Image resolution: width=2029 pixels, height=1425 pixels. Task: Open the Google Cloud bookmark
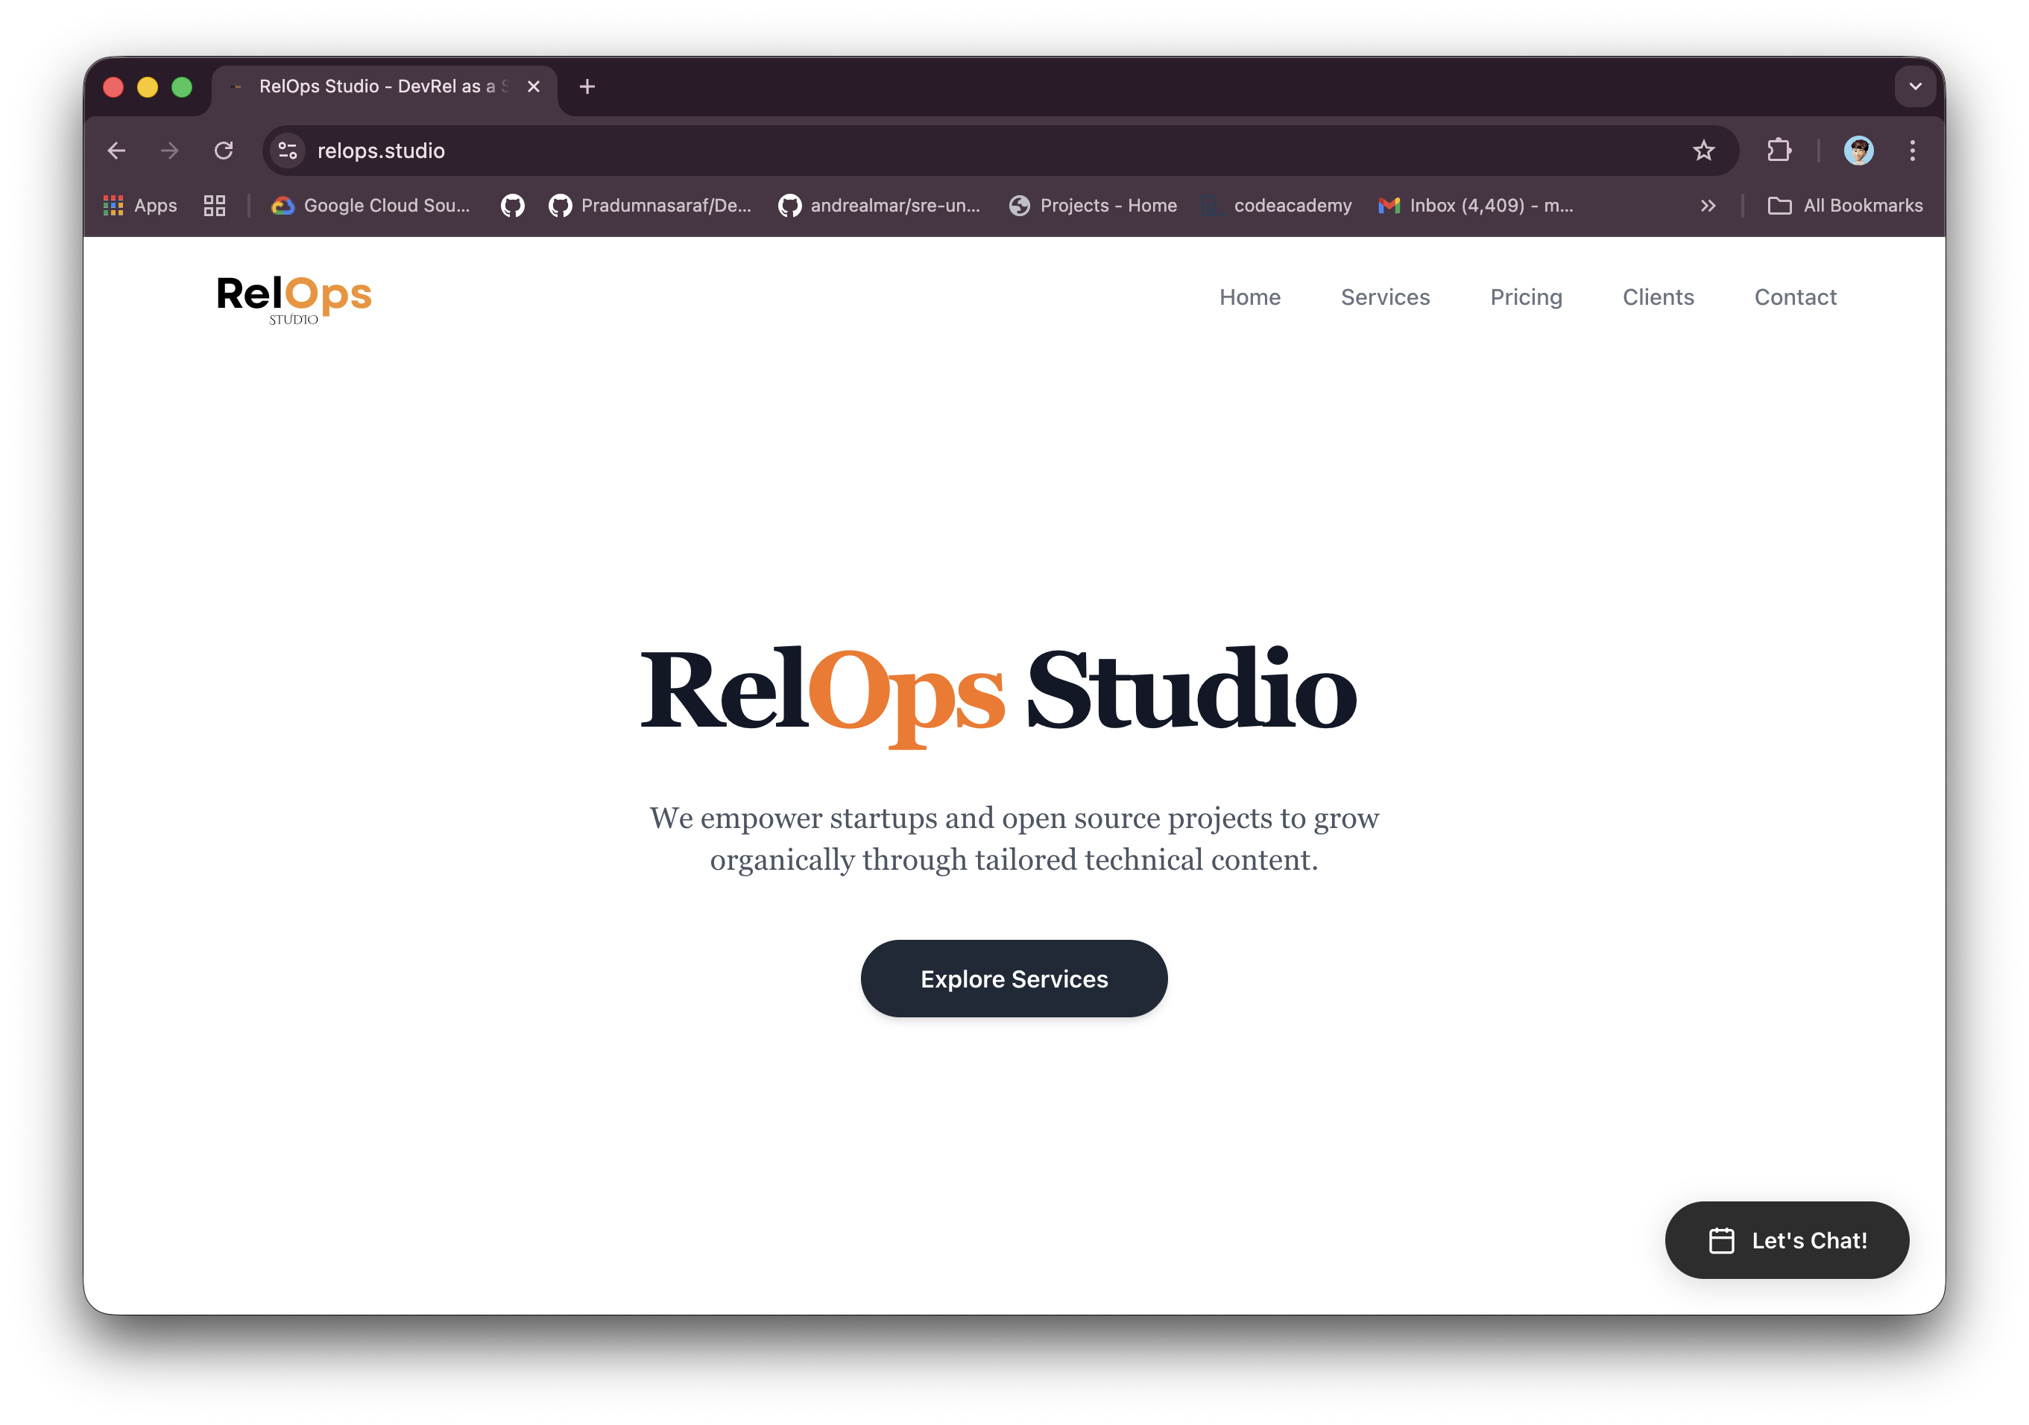pos(371,205)
